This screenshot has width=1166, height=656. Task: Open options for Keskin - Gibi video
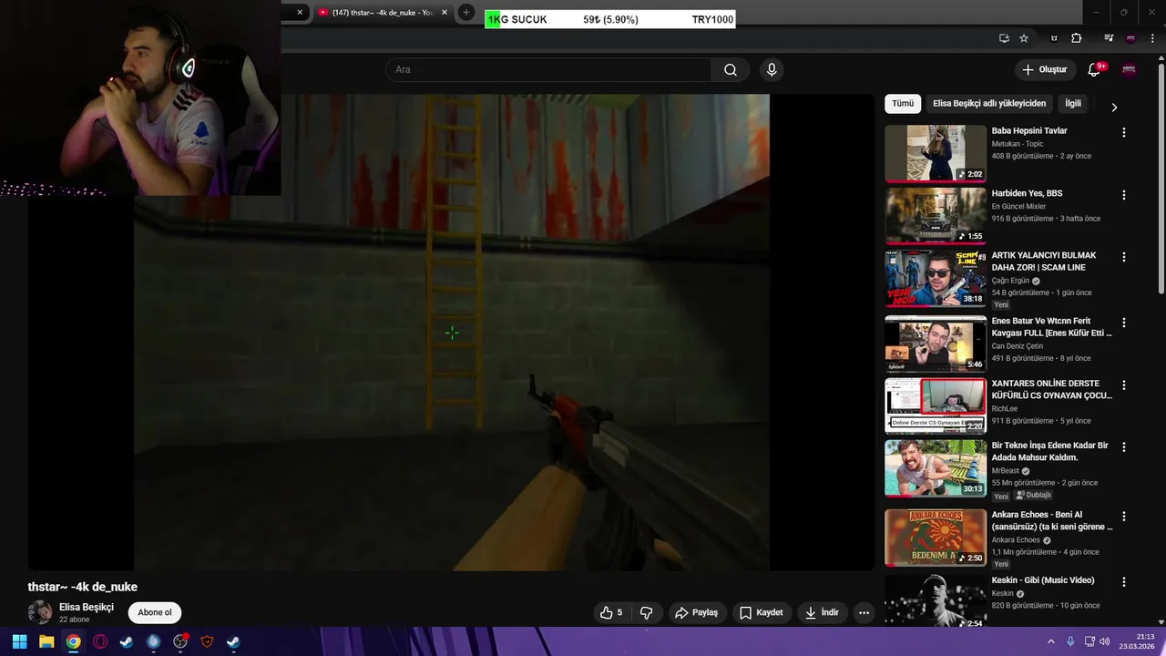pos(1123,581)
